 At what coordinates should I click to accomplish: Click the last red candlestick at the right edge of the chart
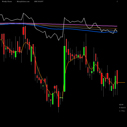pos(117,77)
